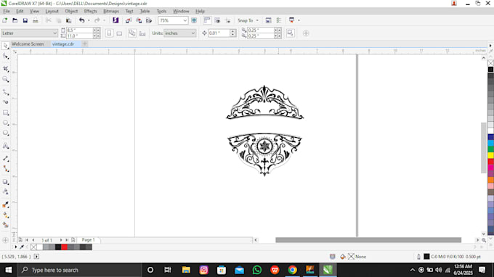Select the Zoom tool in the toolbox
This screenshot has height=277, width=494.
5,79
